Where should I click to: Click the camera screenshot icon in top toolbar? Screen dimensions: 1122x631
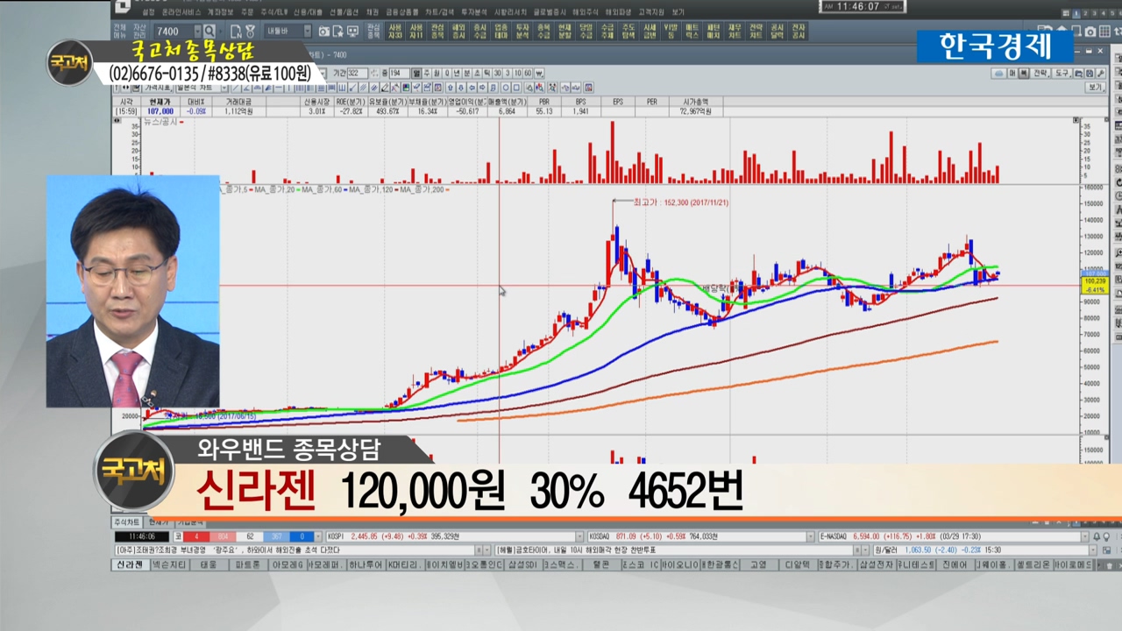(x=324, y=32)
